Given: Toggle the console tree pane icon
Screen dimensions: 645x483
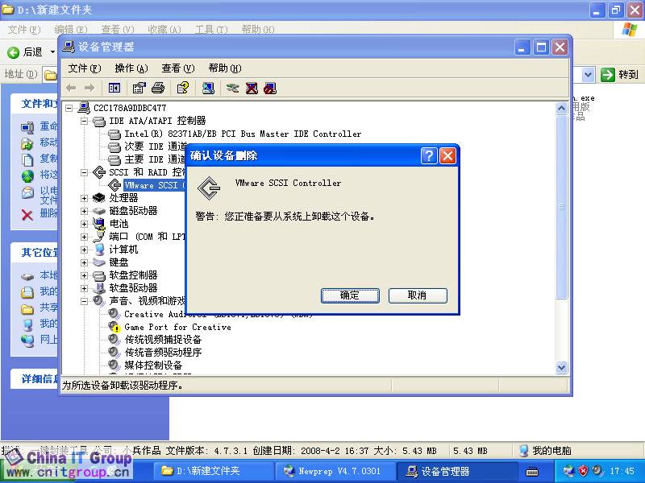Looking at the screenshot, I should (114, 88).
